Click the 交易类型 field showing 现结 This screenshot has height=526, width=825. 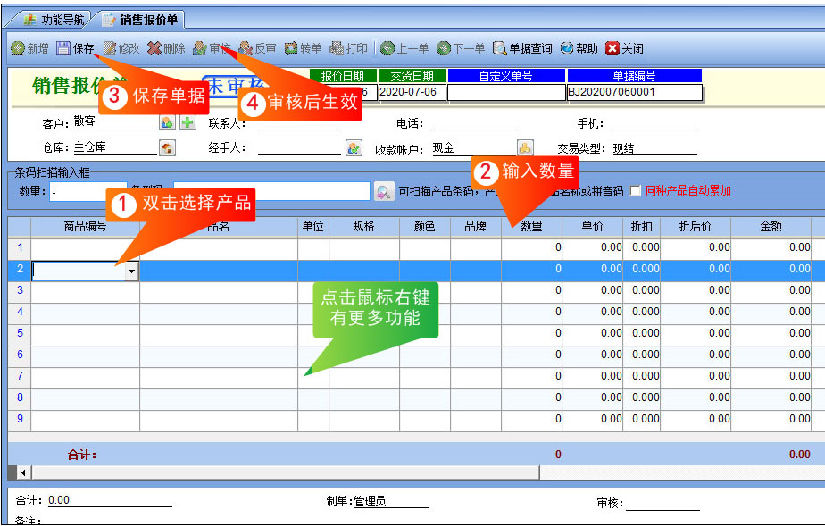tap(655, 148)
